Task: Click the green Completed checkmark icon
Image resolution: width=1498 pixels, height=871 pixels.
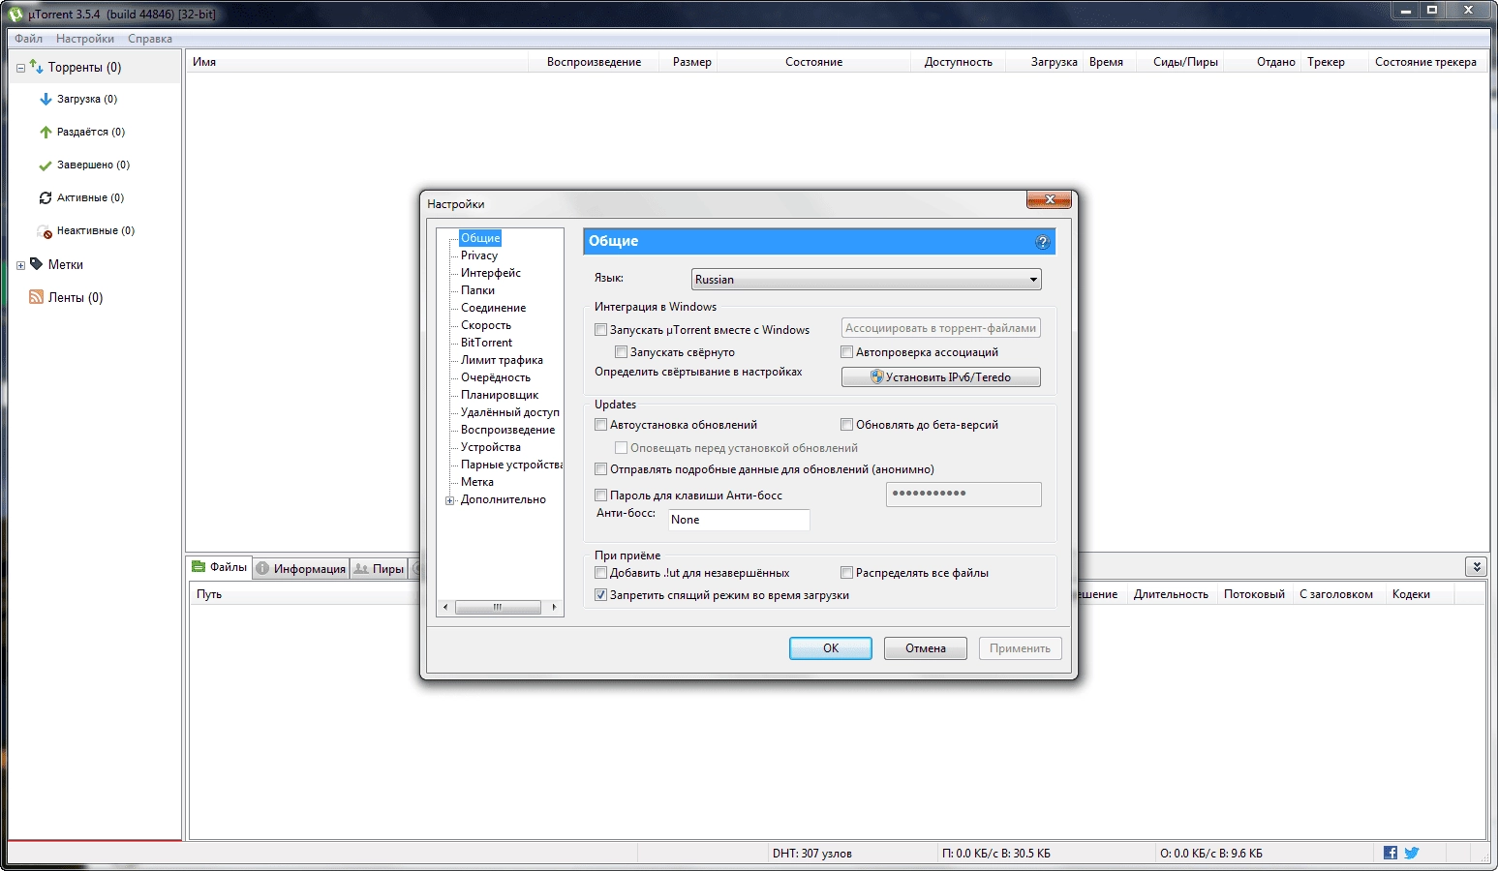Action: point(46,165)
